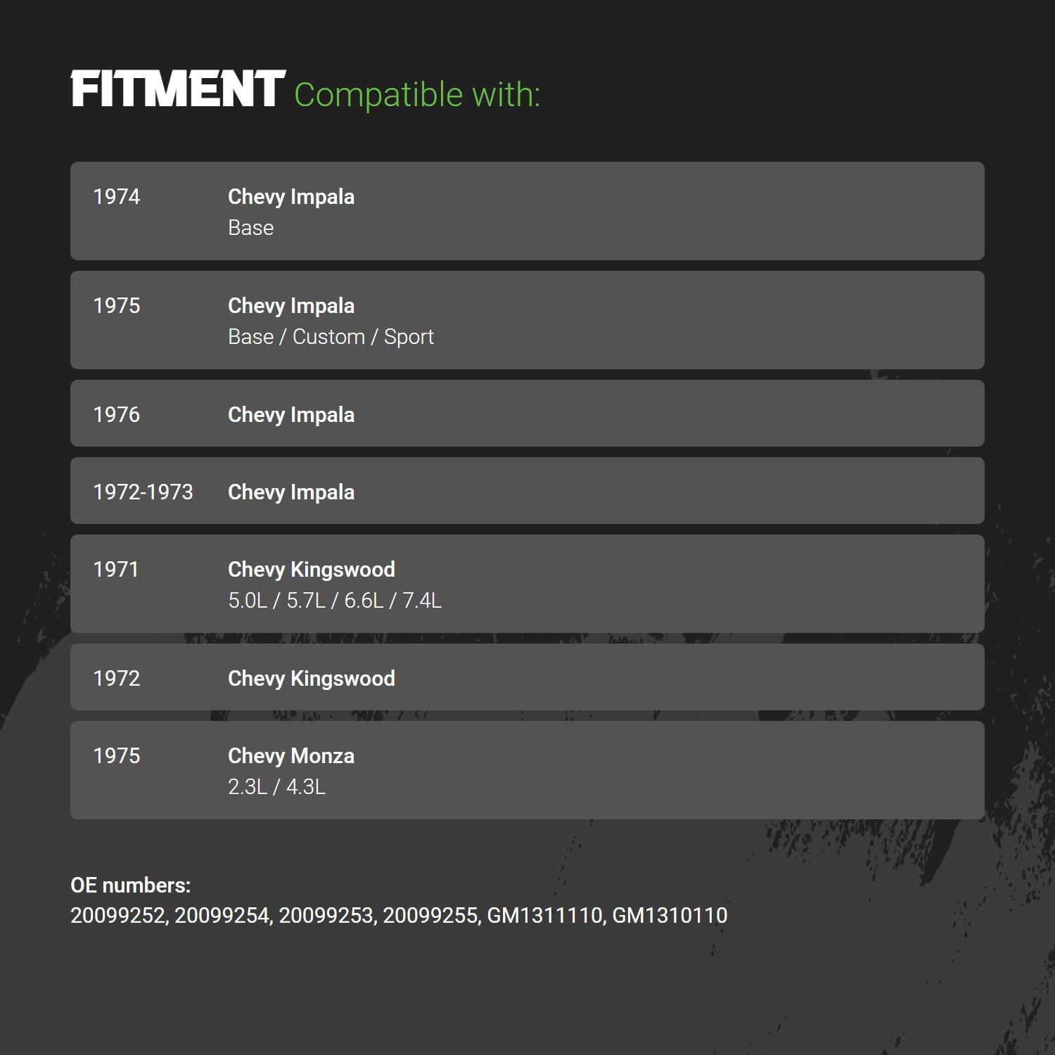
Task: Click 'Base / Custom / Sport' trim text
Action: pos(331,337)
